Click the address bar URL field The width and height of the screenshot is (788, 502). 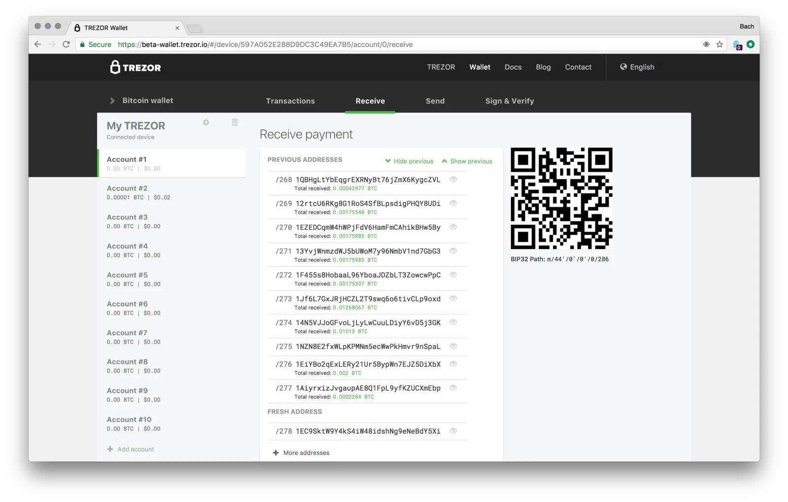pyautogui.click(x=295, y=44)
